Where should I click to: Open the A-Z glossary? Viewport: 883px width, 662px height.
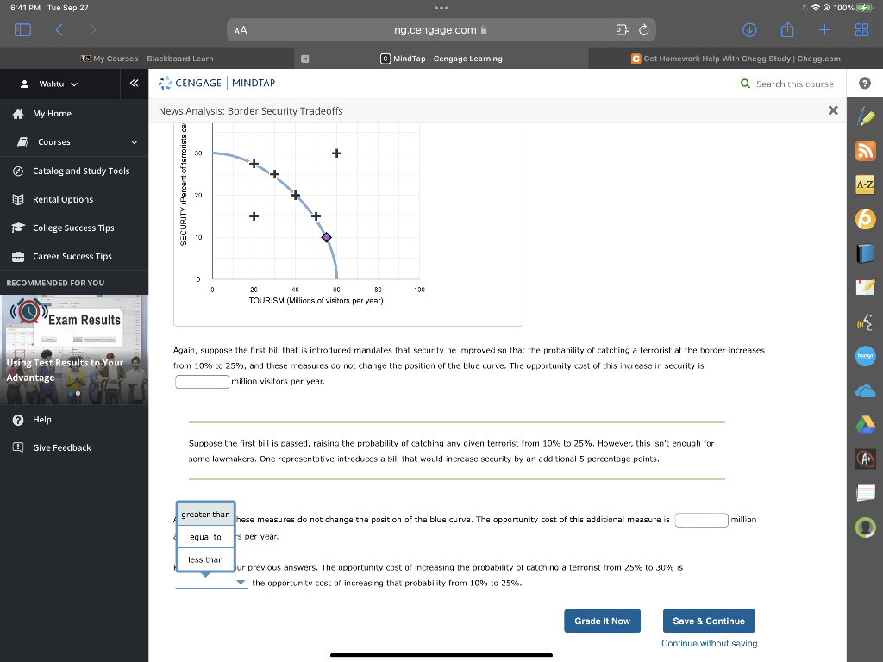865,184
